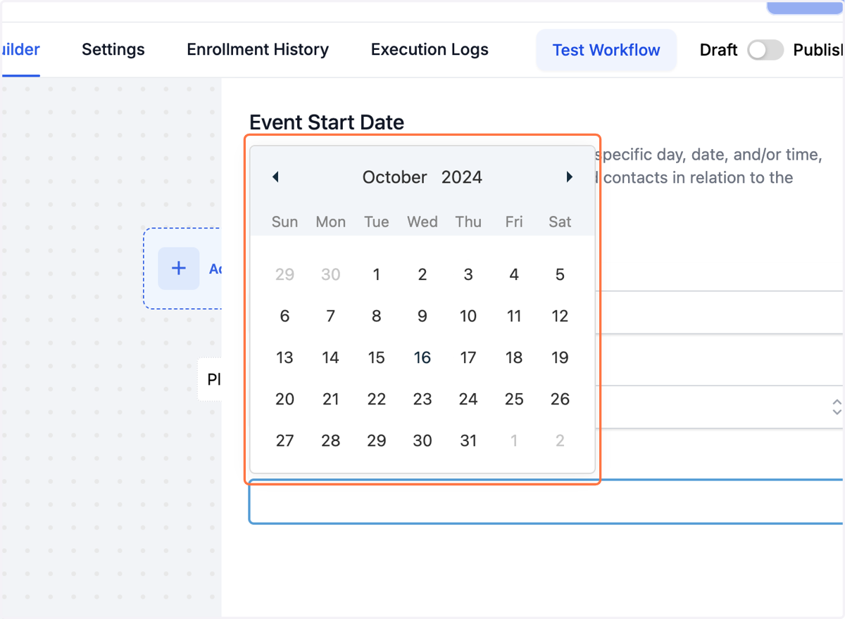845x619 pixels.
Task: Select October 12 in calendar
Action: point(560,316)
